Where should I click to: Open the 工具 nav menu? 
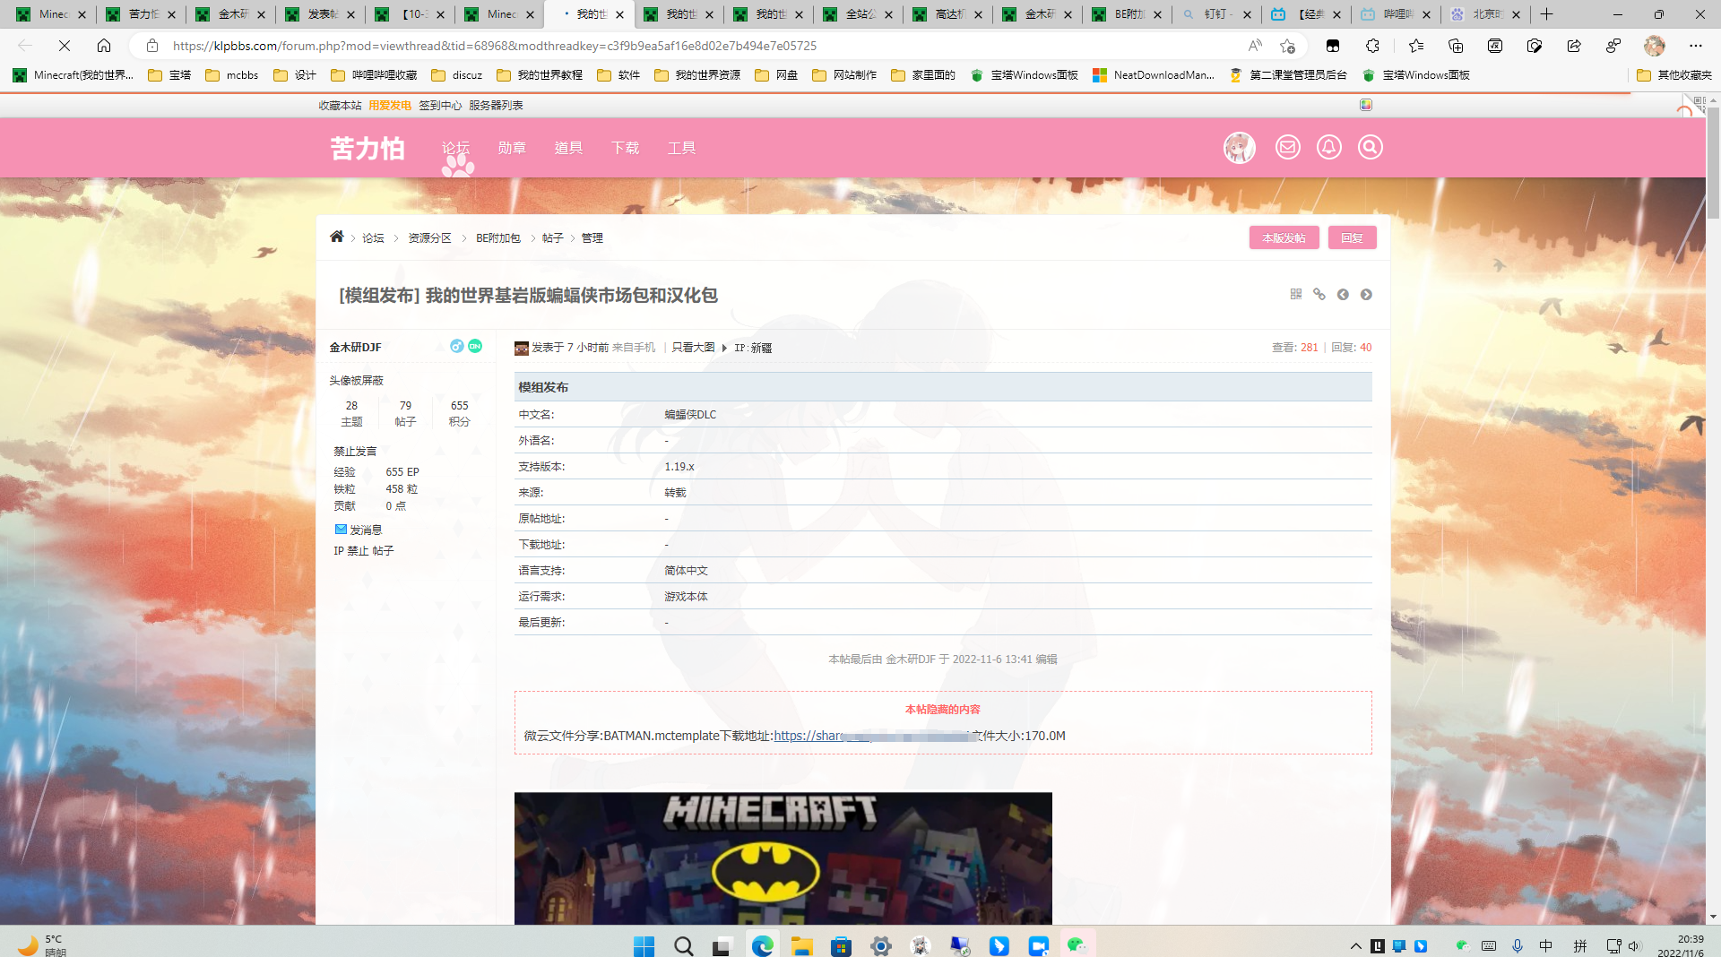pyautogui.click(x=681, y=148)
